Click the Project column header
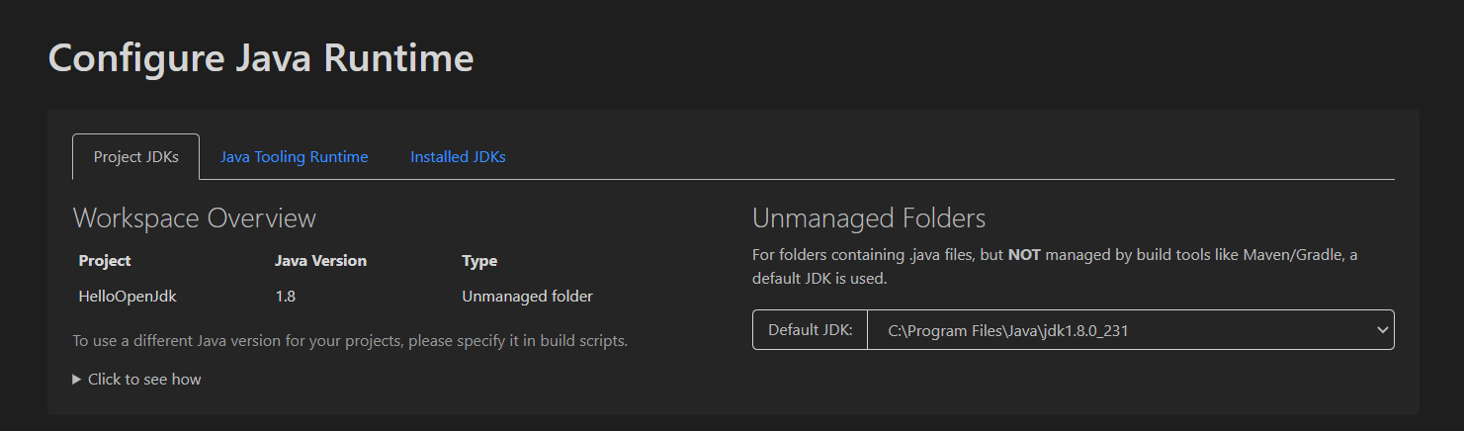Image resolution: width=1464 pixels, height=431 pixels. pyautogui.click(x=105, y=261)
